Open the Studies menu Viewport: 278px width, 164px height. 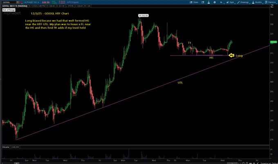pos(257,2)
